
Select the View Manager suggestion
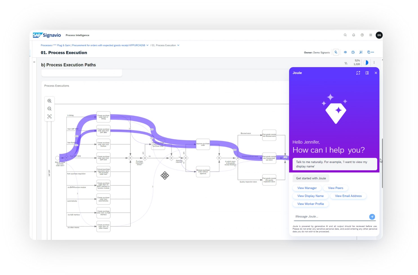coord(307,188)
